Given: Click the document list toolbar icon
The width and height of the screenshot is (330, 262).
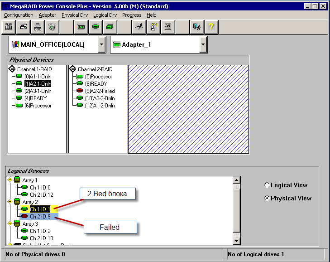Looking at the screenshot, I should (x=168, y=27).
